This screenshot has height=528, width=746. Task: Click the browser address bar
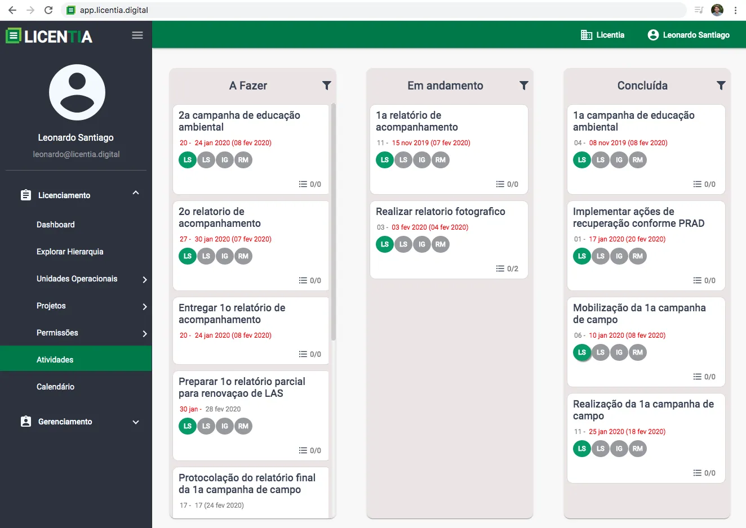(x=374, y=10)
